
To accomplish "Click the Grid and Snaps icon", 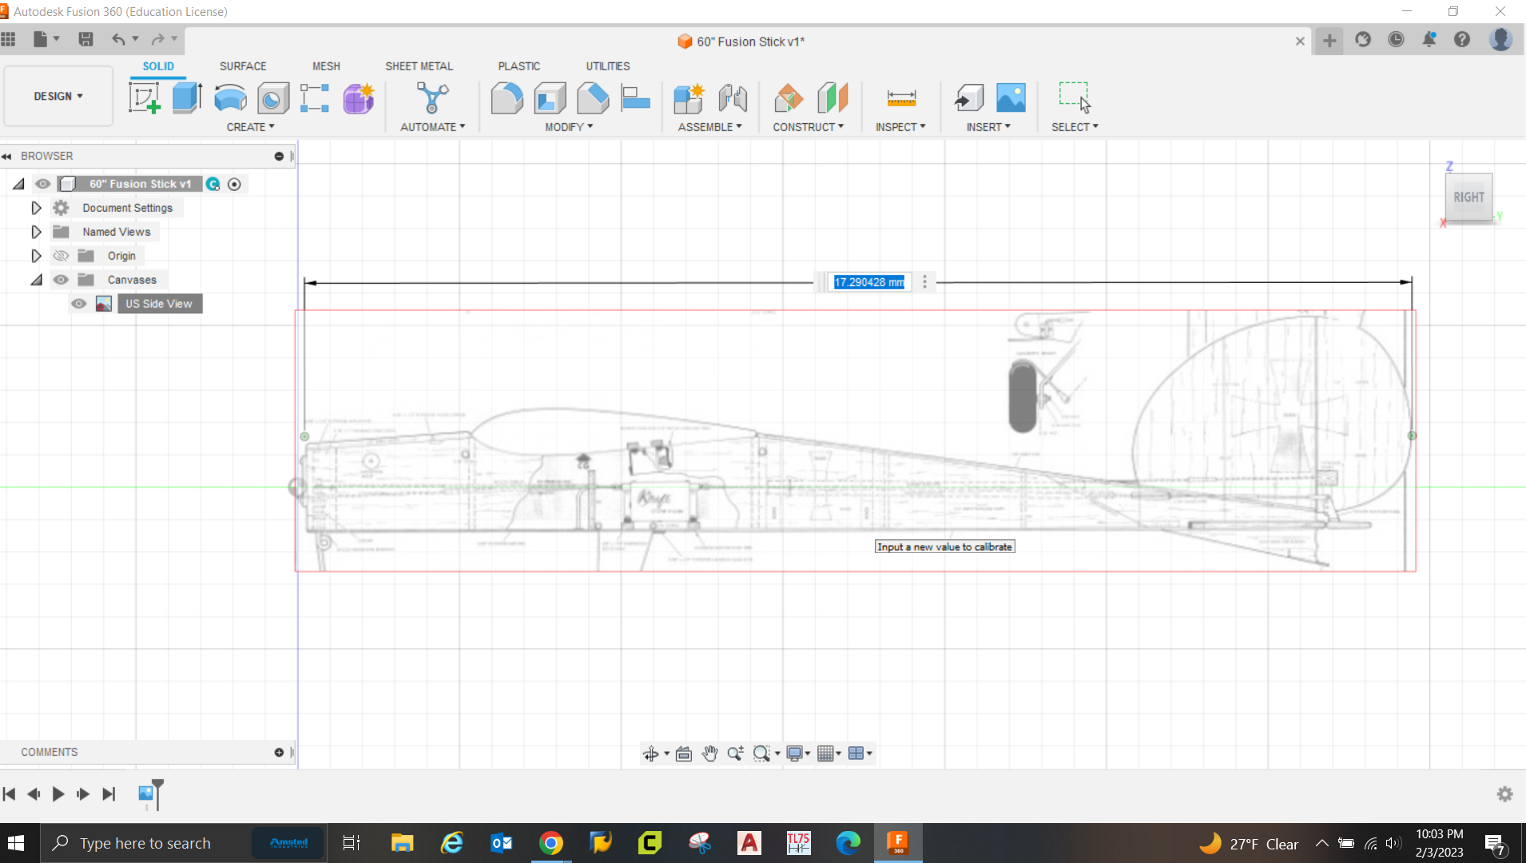I will (x=827, y=753).
